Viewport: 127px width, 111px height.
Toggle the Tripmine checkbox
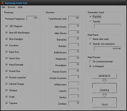click(x=7, y=103)
